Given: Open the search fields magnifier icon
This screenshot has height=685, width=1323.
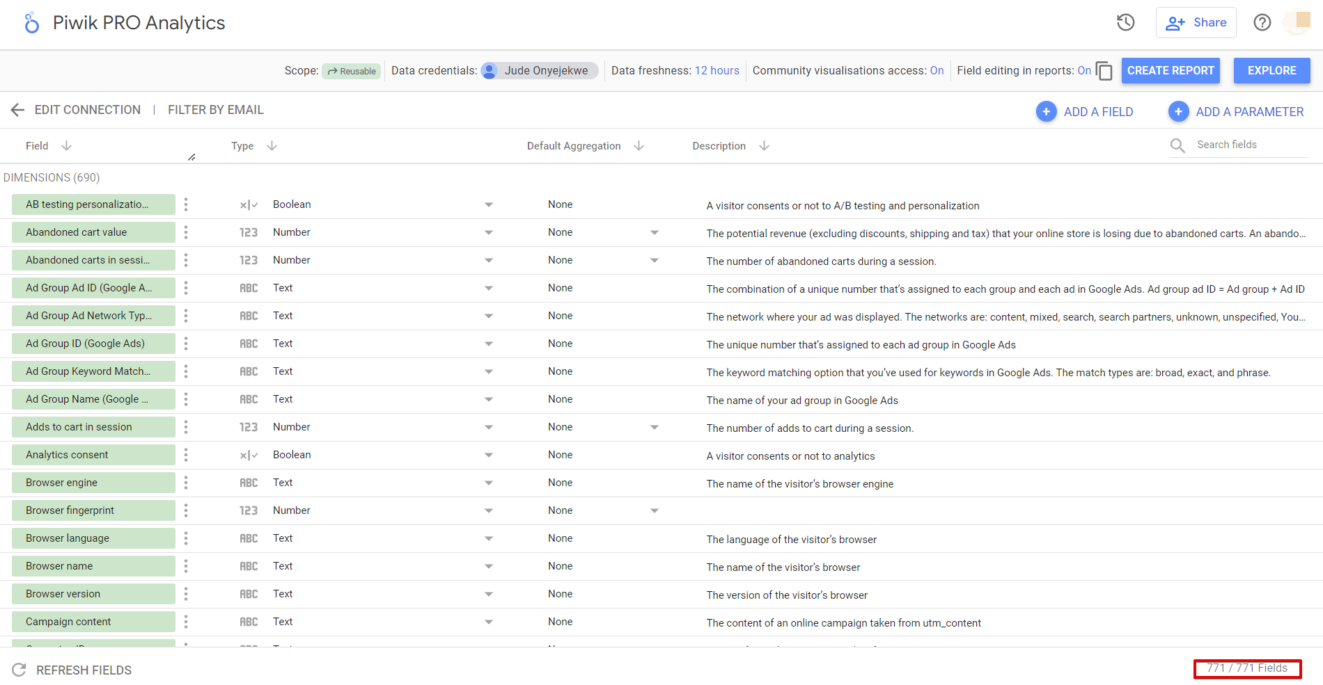Looking at the screenshot, I should 1177,145.
